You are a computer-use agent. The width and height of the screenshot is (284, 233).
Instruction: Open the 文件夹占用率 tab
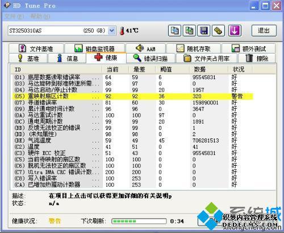pyautogui.click(x=207, y=58)
